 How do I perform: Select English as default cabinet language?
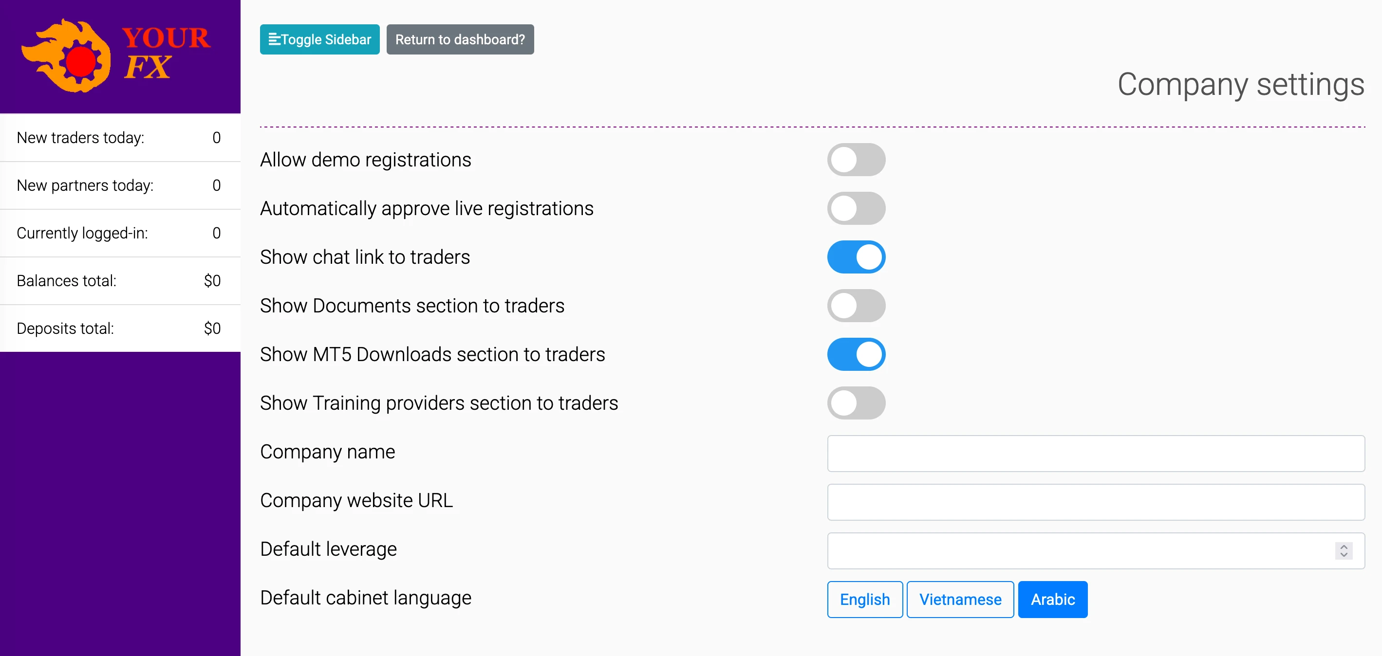864,599
